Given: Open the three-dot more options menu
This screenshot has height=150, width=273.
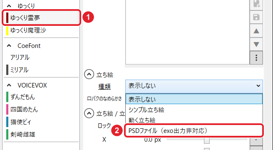Looking at the screenshot, I should 256,58.
